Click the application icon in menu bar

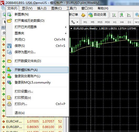pyautogui.click(x=3, y=8)
